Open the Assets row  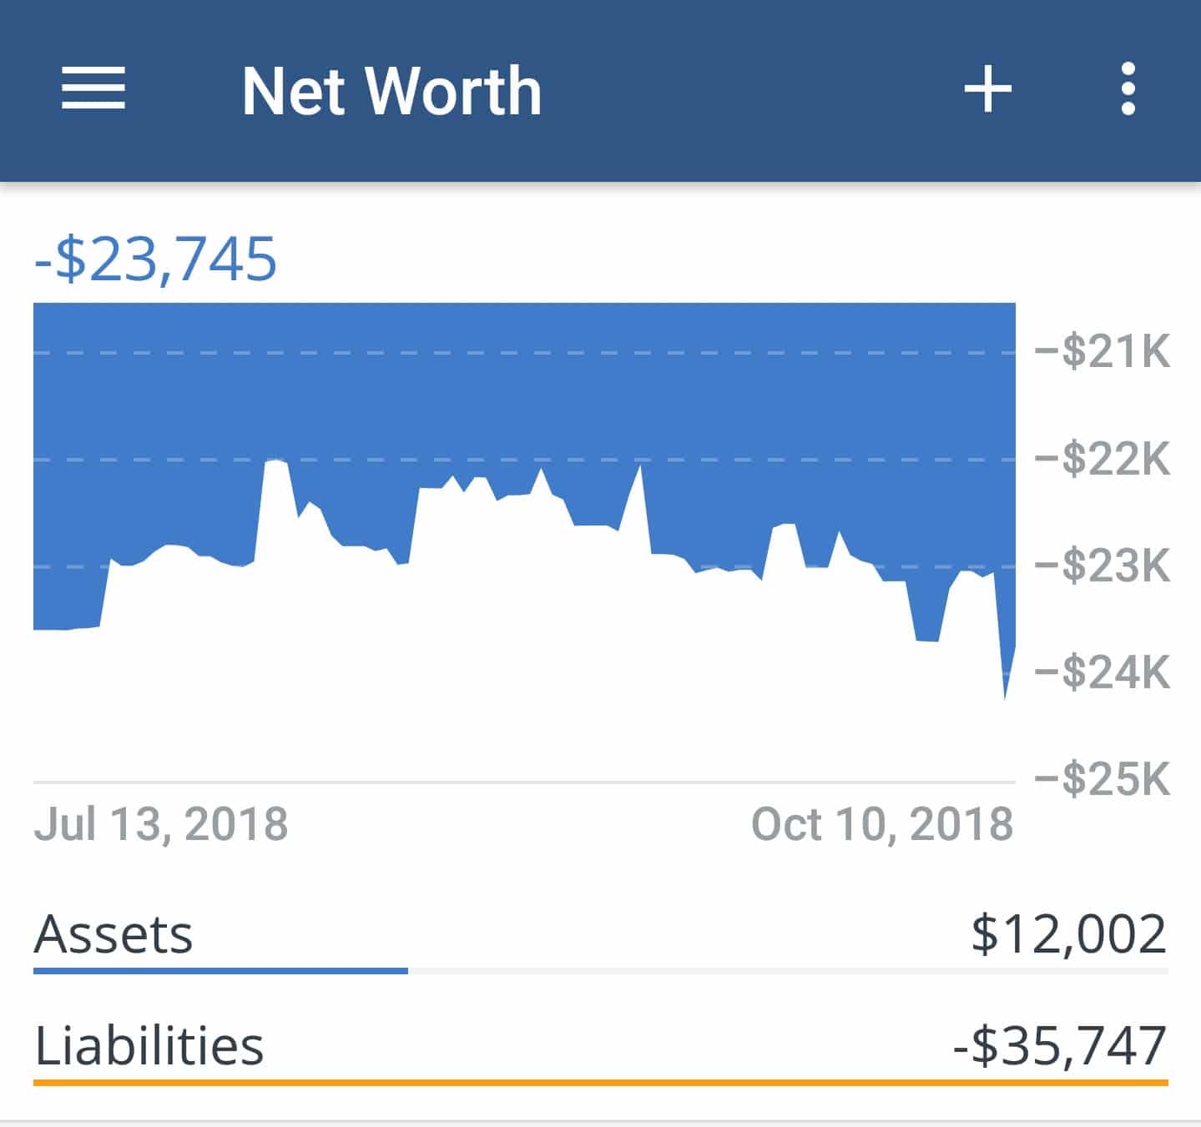pos(601,938)
